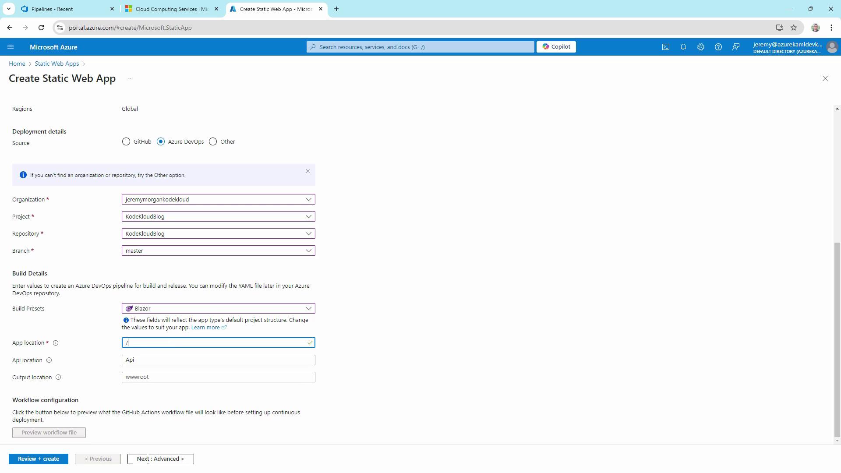Go back using the browser back arrow

pyautogui.click(x=10, y=28)
